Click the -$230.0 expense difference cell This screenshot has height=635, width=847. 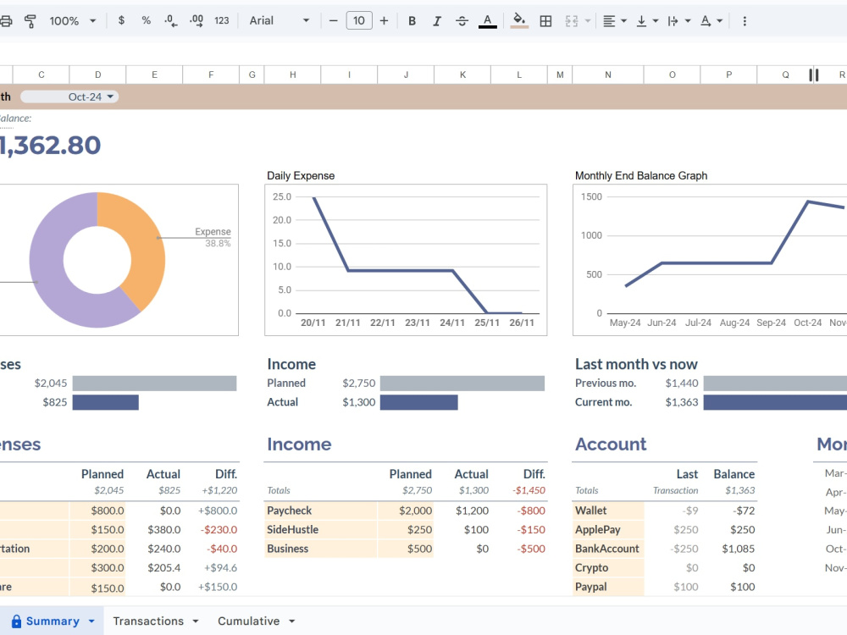219,530
